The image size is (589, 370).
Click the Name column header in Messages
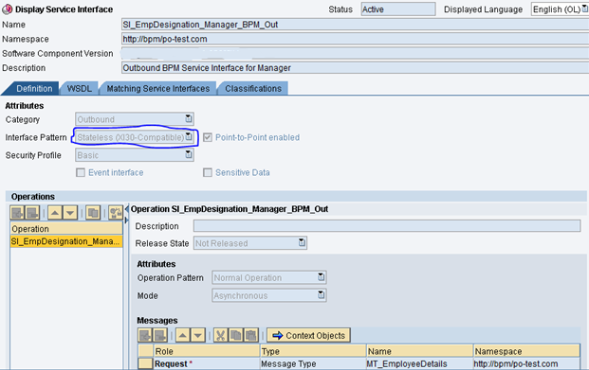419,351
